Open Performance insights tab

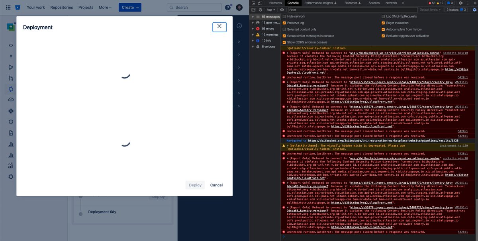click(x=321, y=3)
